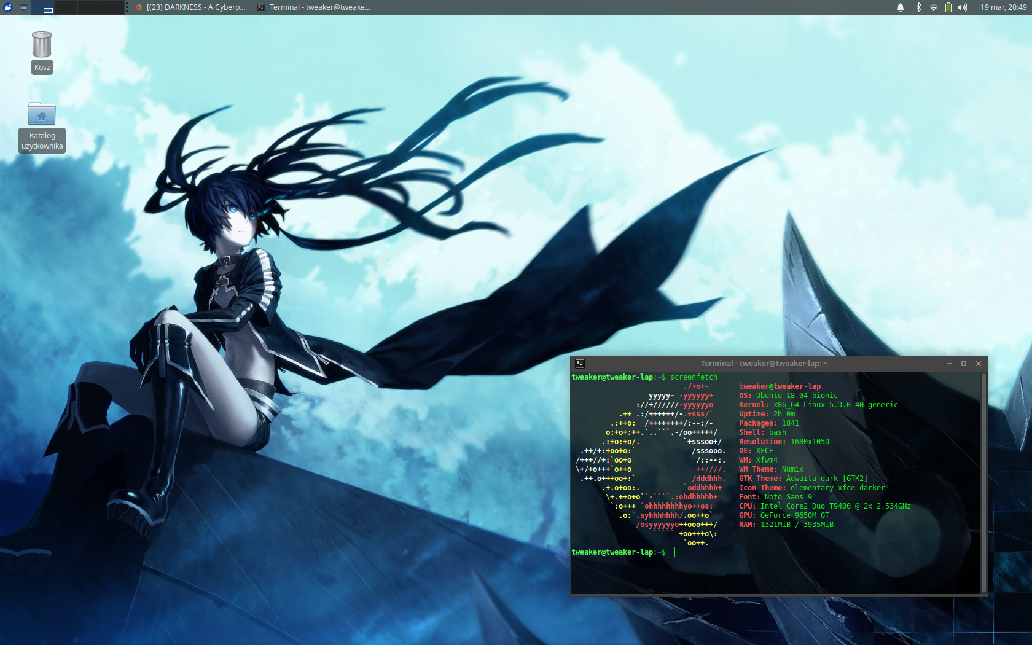Click the 'OS: Ubuntu 18.04 bionic' line
Viewport: 1032px width, 645px height.
[x=788, y=396]
